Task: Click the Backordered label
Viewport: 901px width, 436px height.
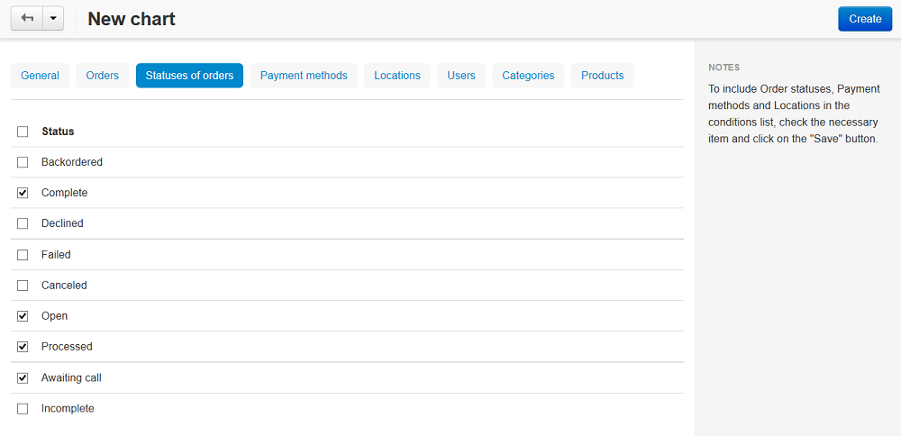Action: click(72, 162)
